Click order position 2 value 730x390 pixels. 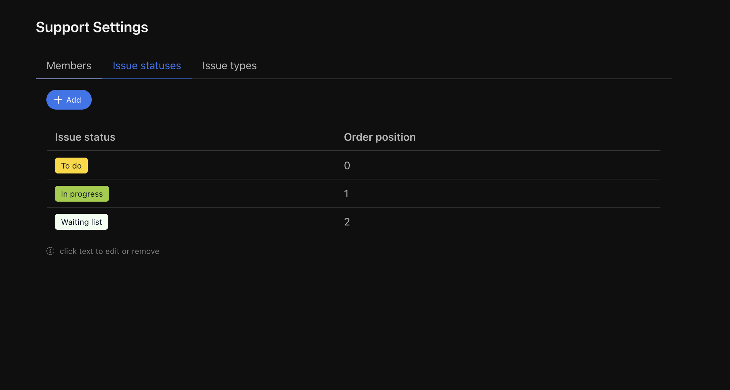click(347, 222)
